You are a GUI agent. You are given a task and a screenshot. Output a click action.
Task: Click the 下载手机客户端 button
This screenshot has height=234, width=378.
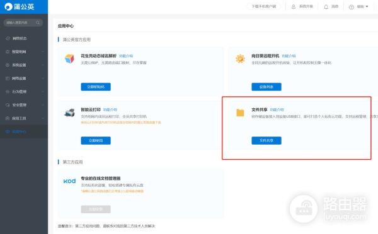[x=264, y=6]
